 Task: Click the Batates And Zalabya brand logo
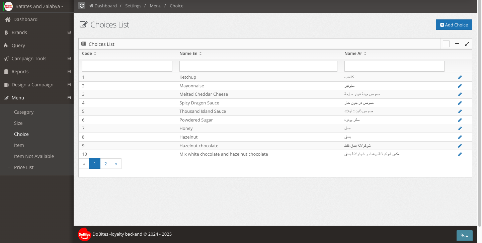point(8,6)
